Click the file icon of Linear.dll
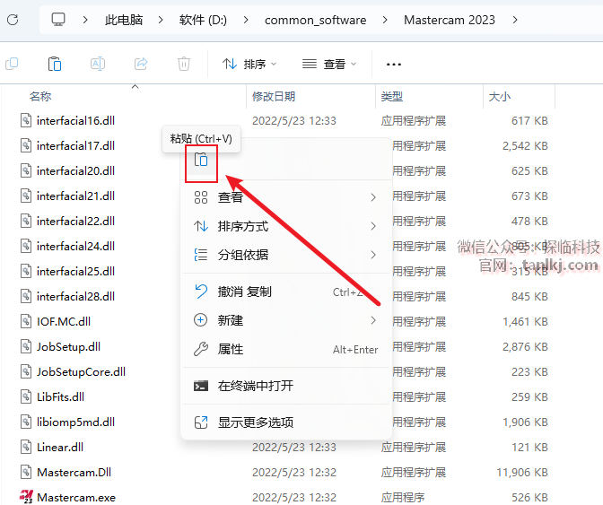 26,447
